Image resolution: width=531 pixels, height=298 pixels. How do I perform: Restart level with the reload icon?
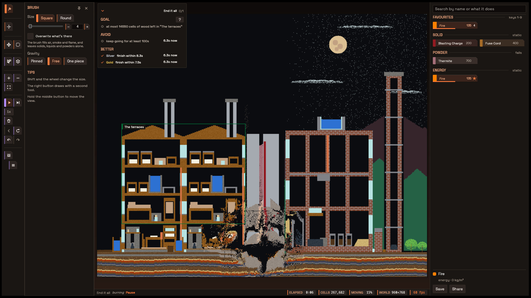coord(18,131)
